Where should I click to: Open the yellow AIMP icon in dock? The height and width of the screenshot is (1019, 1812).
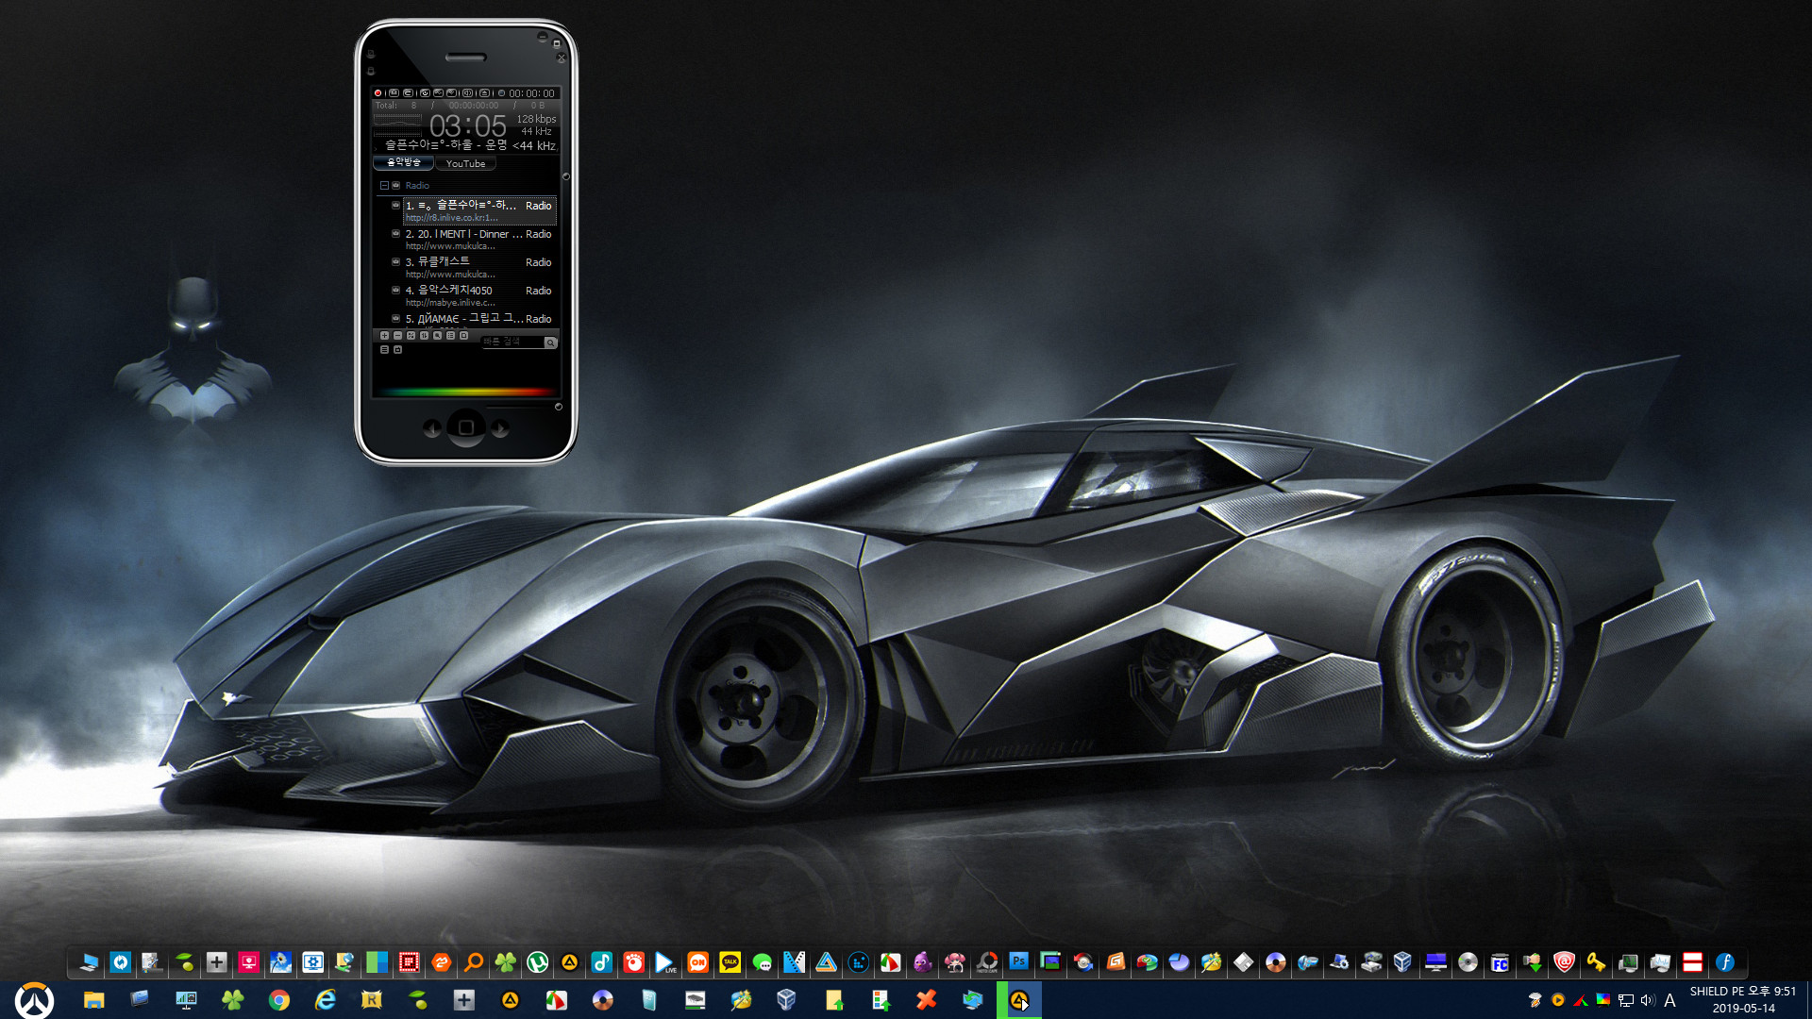click(569, 962)
